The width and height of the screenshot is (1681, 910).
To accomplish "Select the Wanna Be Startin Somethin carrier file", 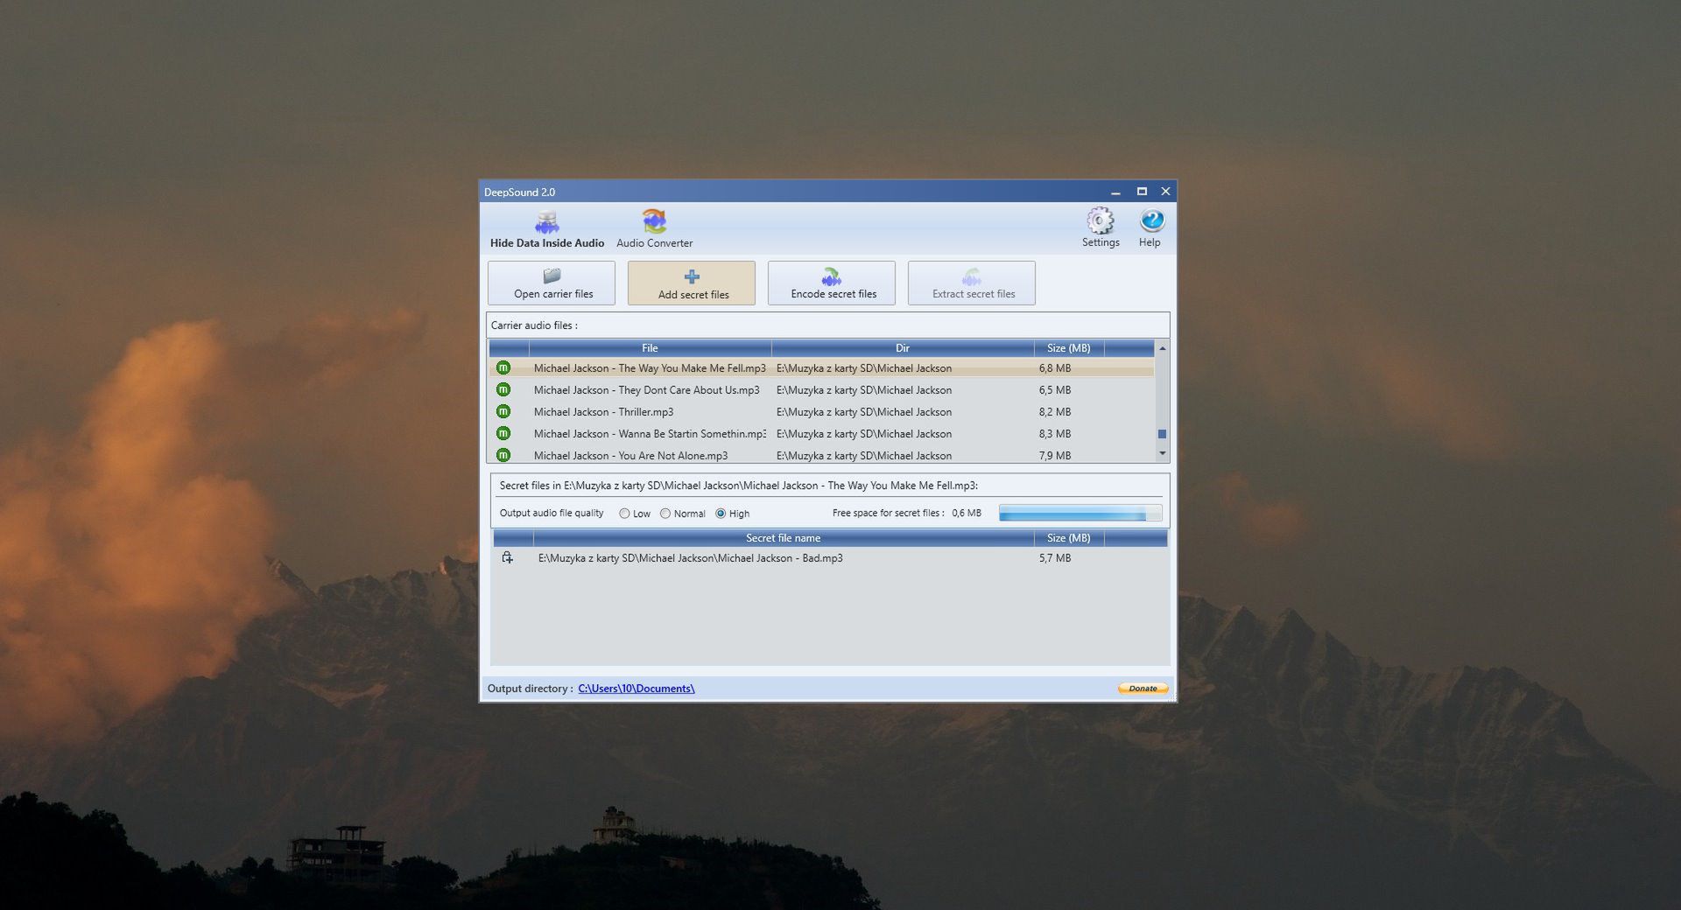I will [x=649, y=433].
